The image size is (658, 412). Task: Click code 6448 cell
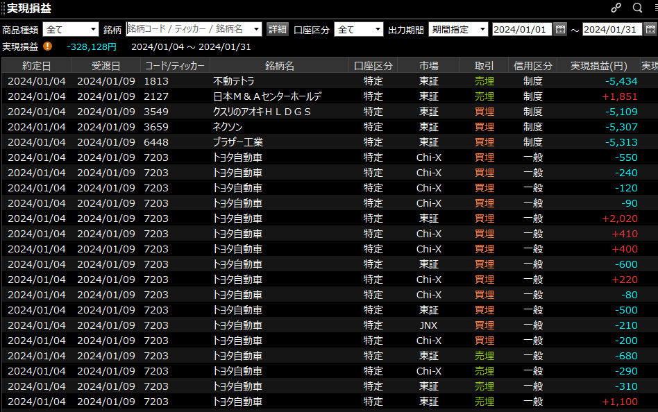click(156, 142)
